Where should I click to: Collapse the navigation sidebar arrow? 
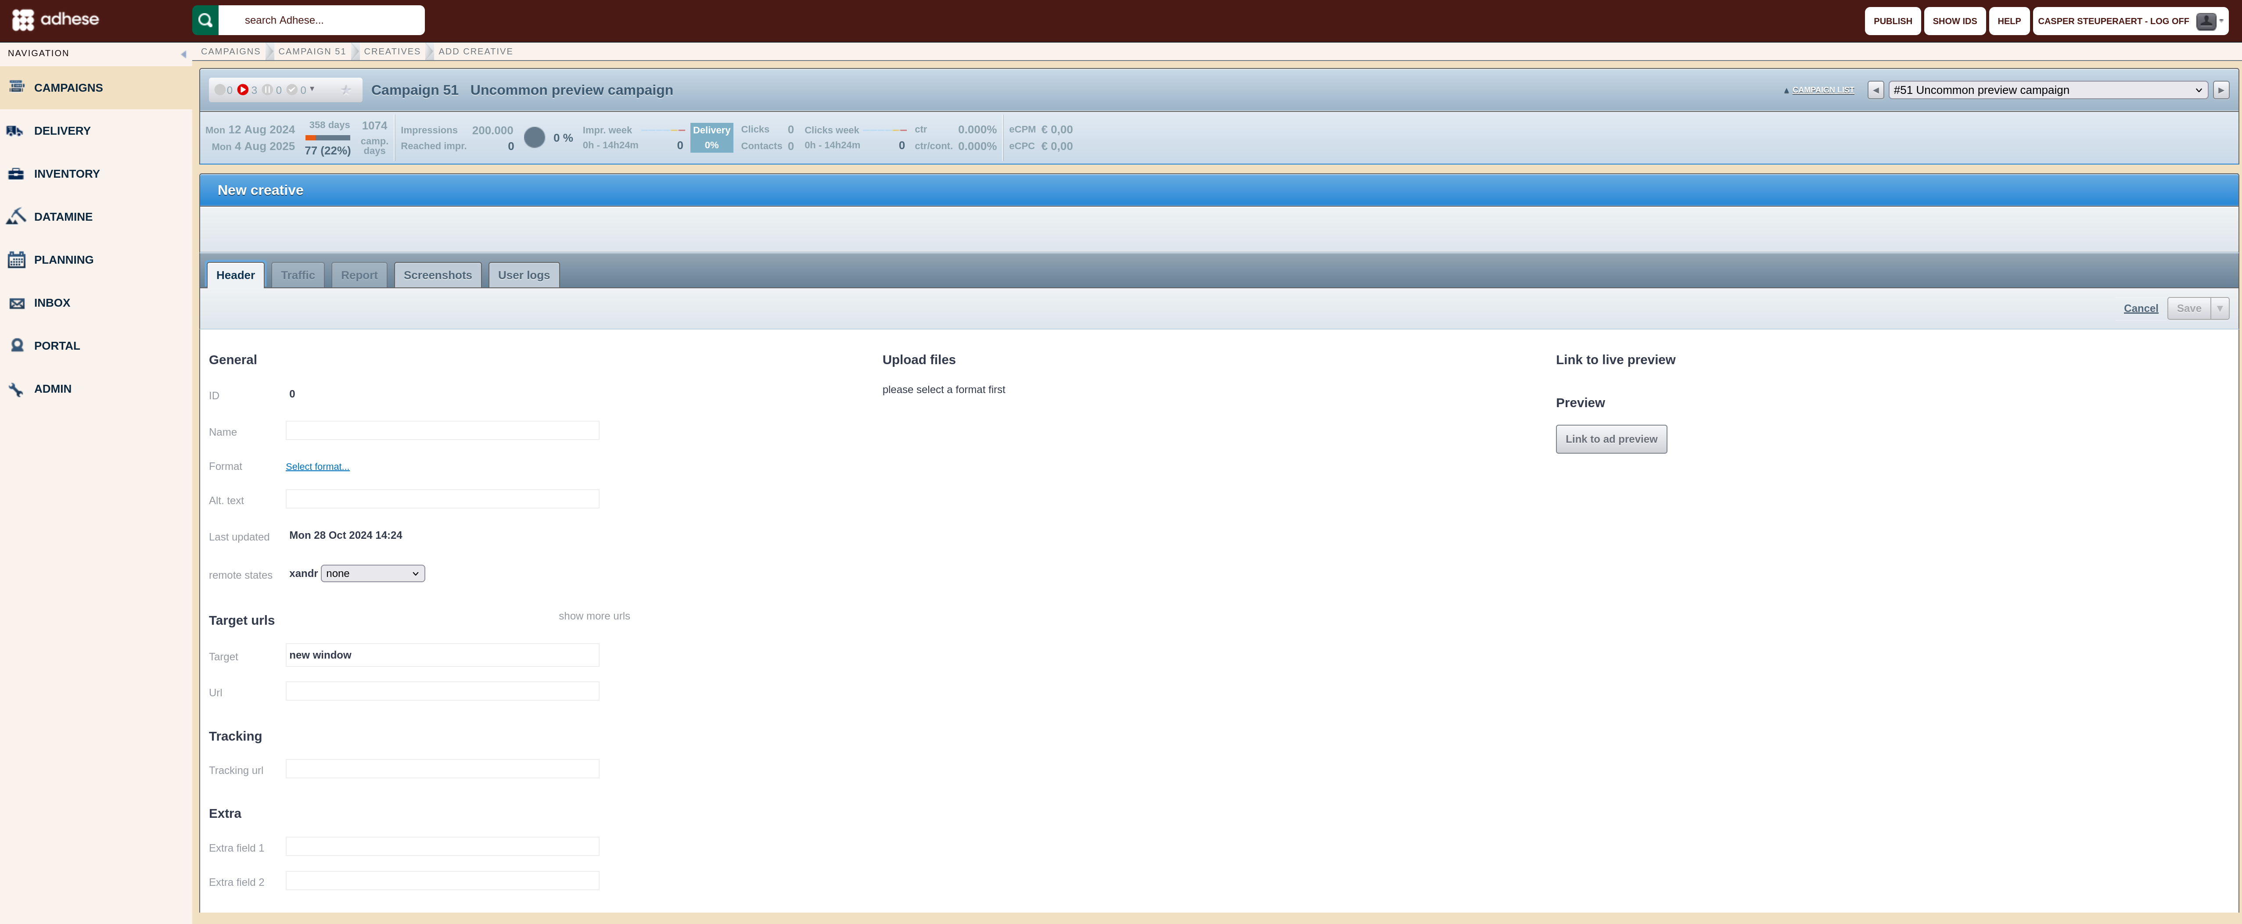[x=183, y=54]
